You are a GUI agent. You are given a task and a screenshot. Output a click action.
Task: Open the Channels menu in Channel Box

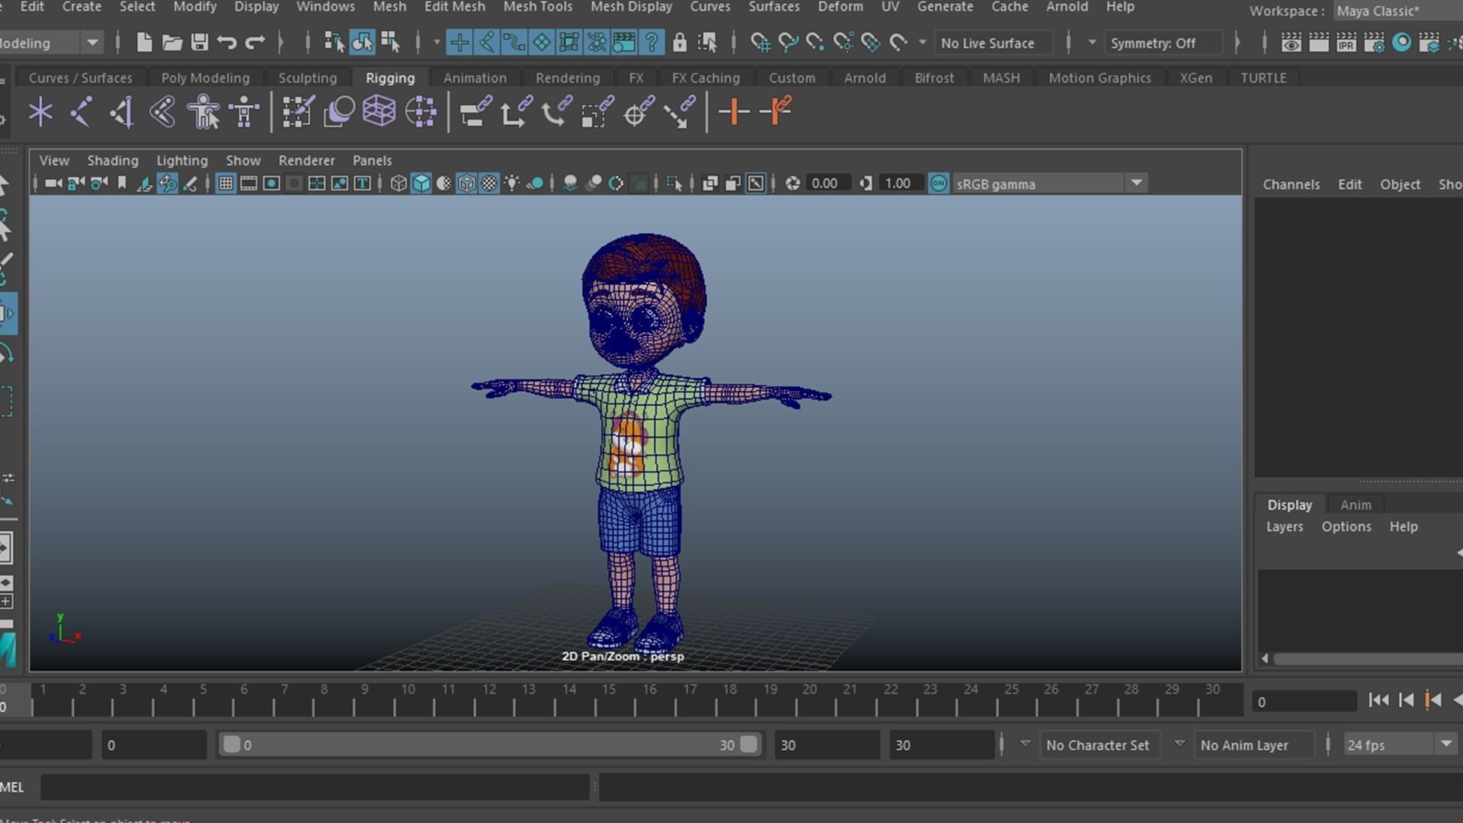click(x=1291, y=184)
